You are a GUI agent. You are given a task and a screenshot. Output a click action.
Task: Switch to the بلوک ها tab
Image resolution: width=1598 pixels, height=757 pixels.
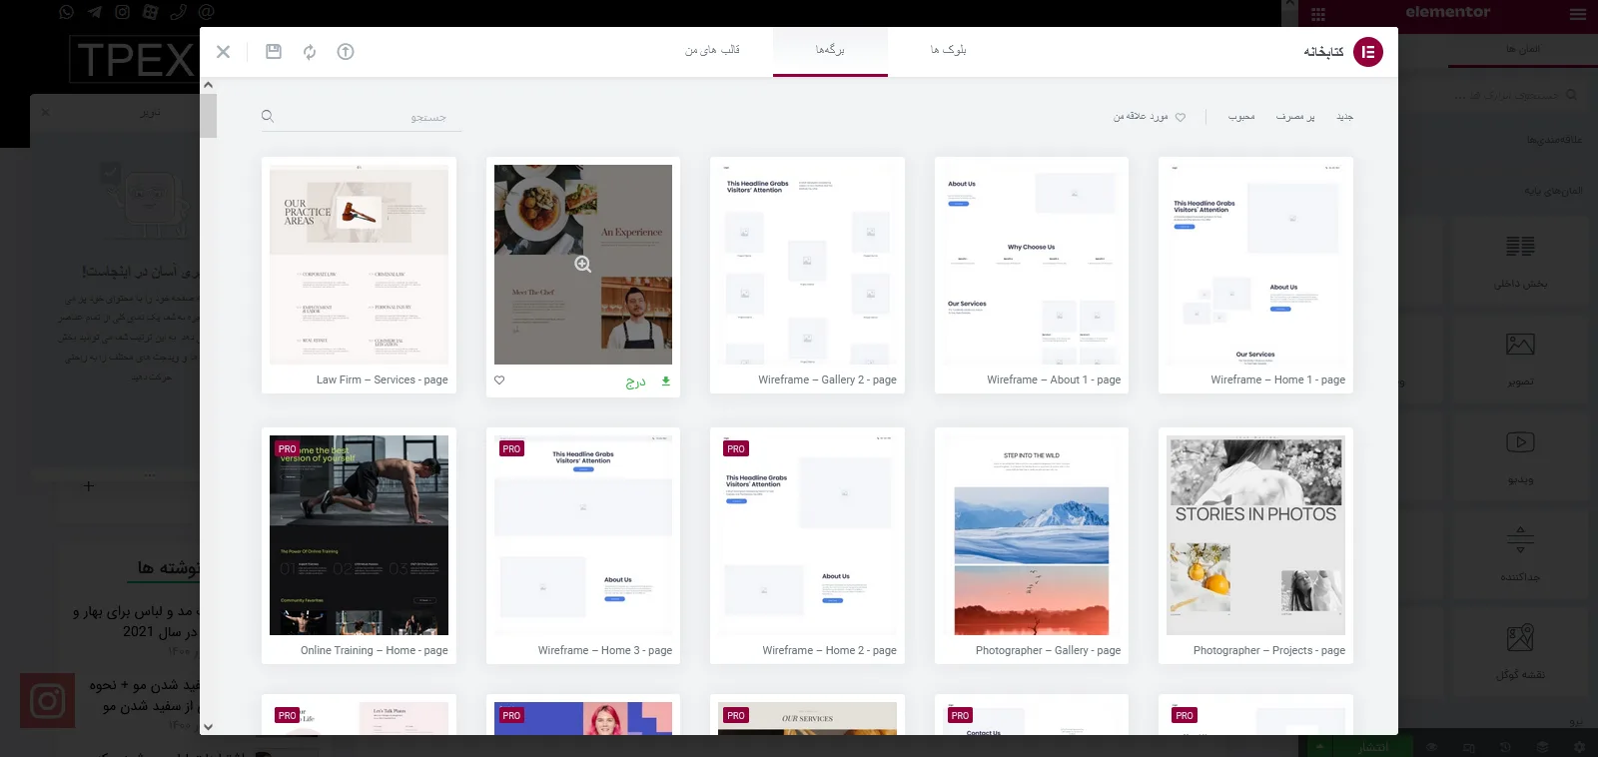[x=948, y=51]
